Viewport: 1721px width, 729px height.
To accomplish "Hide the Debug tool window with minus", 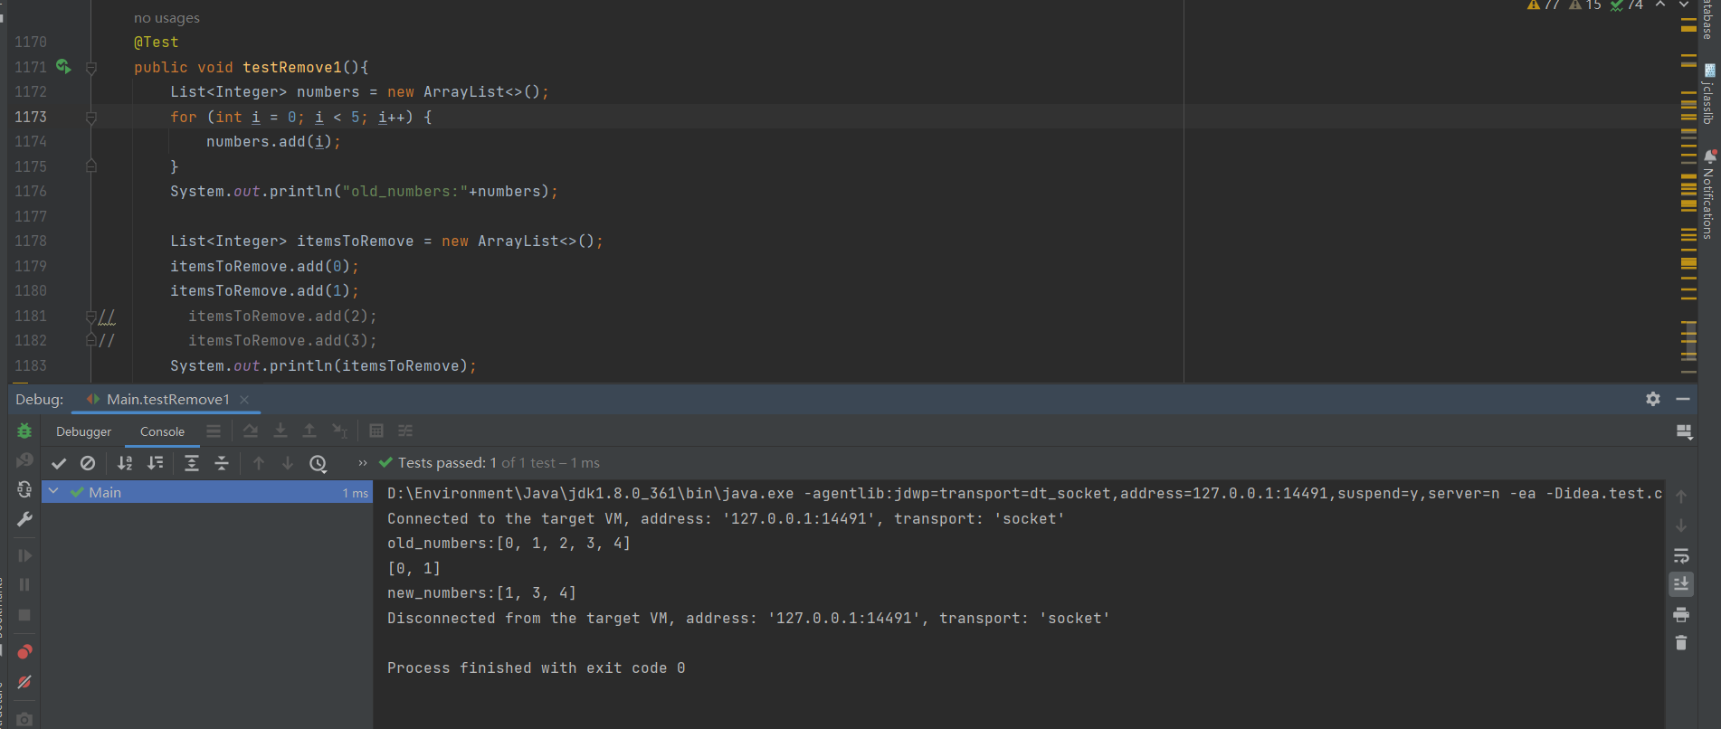I will click(x=1683, y=399).
